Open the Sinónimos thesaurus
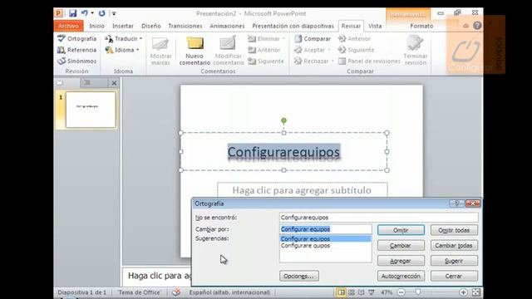 pyautogui.click(x=77, y=61)
